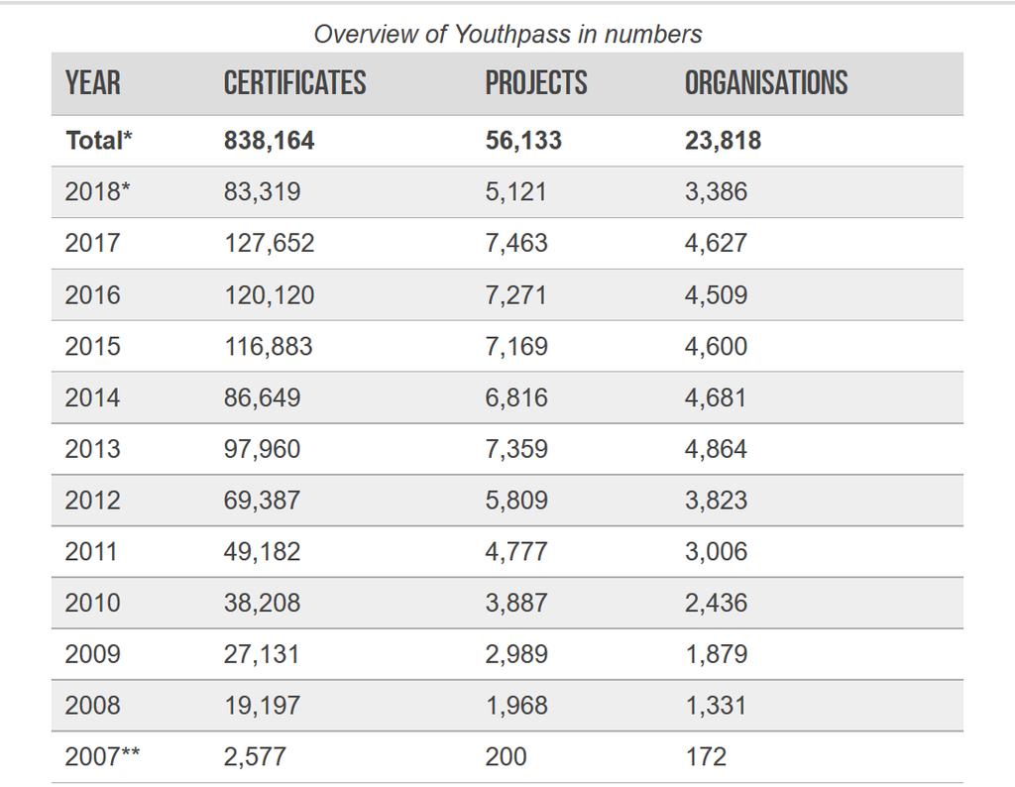Select projects value 2,989
Image resolution: width=1015 pixels, height=787 pixels.
(515, 653)
